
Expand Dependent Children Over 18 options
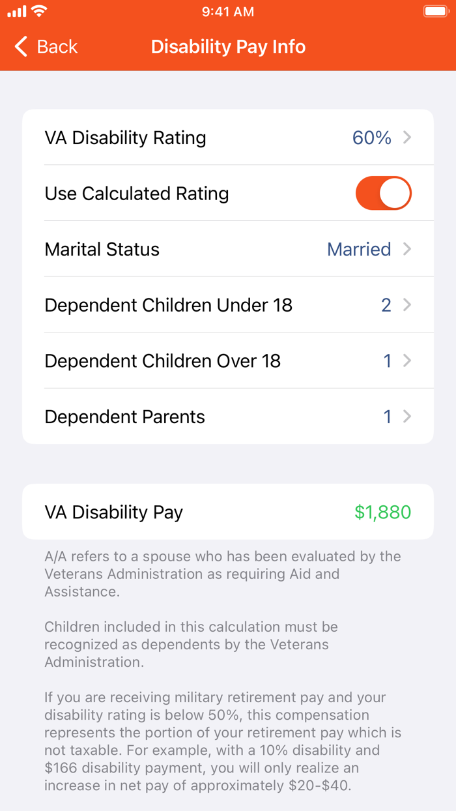pos(228,361)
